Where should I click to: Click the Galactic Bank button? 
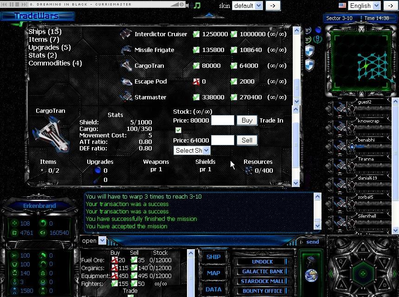(263, 271)
